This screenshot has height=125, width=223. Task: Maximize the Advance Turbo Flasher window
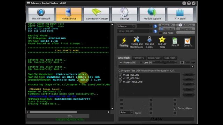click(189, 3)
